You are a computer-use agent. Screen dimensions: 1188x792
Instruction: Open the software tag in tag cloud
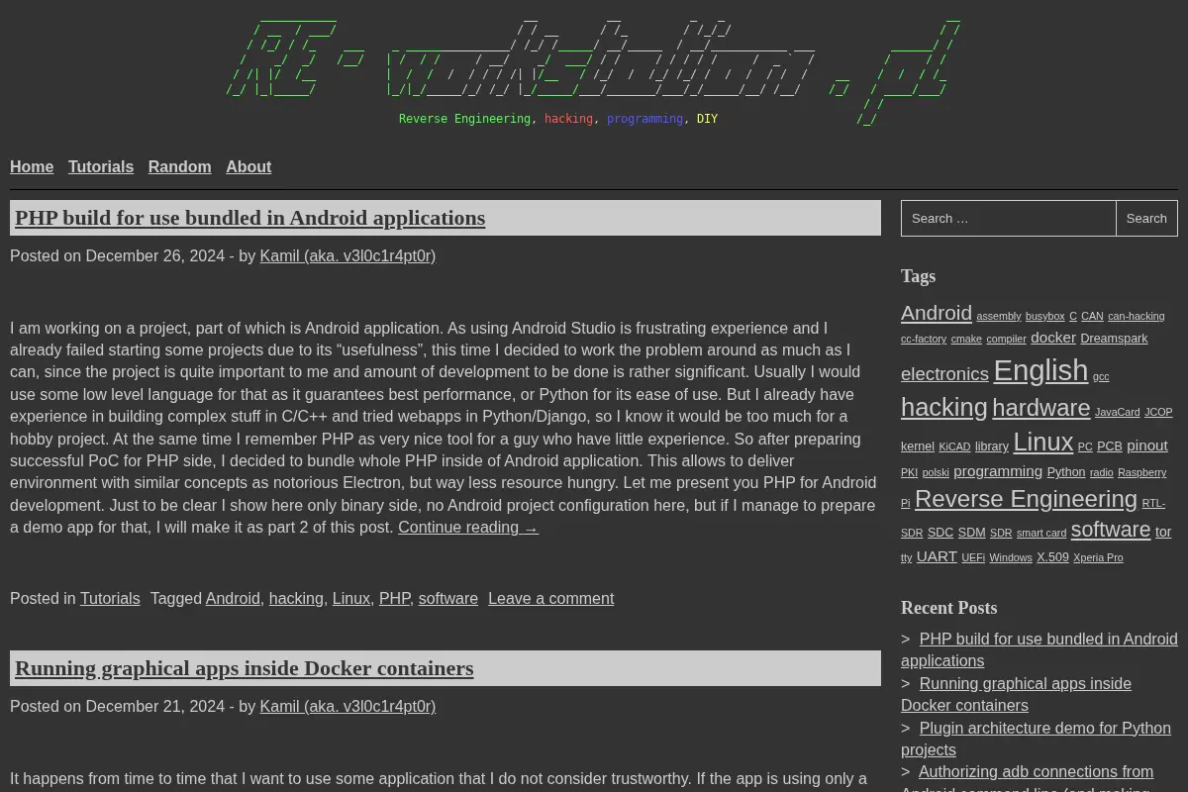click(1111, 530)
